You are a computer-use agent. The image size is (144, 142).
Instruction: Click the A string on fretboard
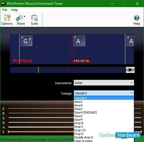point(41,127)
